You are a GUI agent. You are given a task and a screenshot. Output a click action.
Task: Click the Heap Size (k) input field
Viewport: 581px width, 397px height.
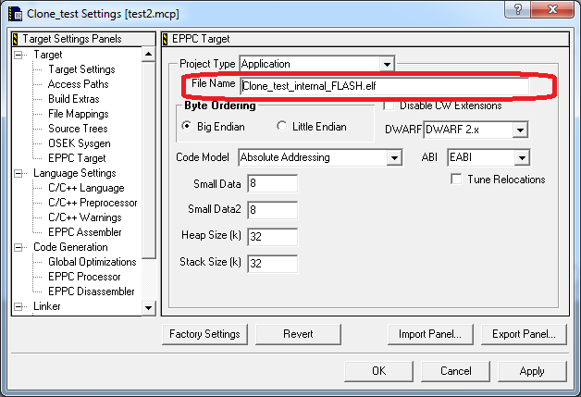click(272, 237)
